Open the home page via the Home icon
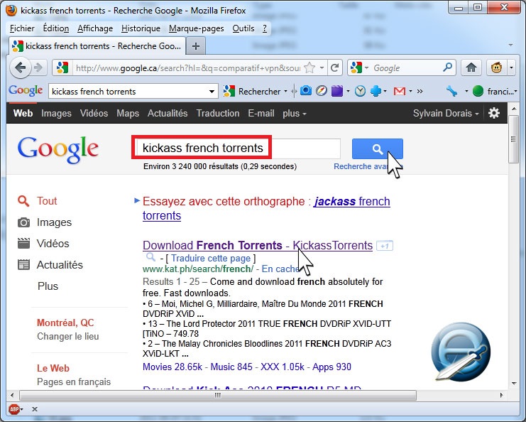 (471, 67)
